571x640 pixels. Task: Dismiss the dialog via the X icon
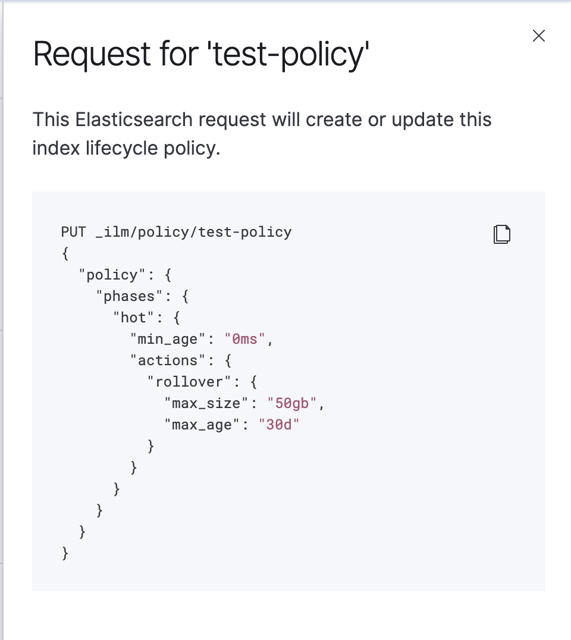click(x=538, y=36)
